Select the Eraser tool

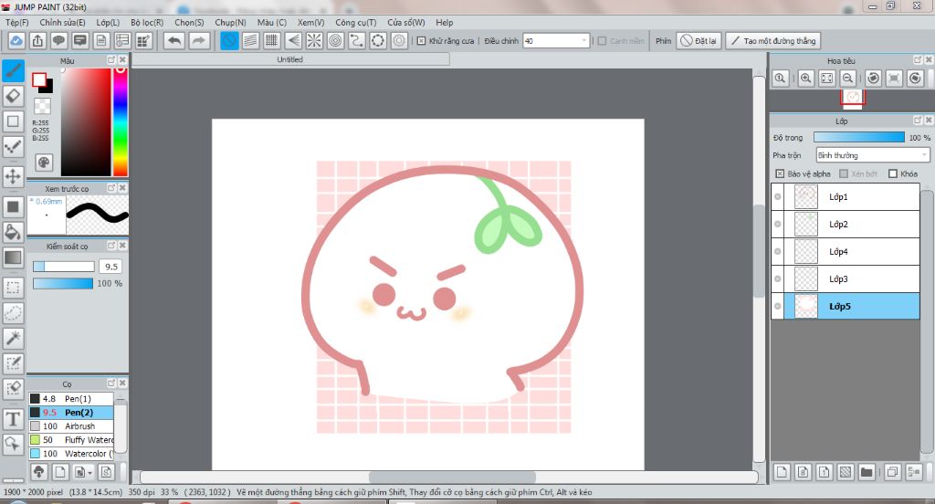pyautogui.click(x=13, y=96)
